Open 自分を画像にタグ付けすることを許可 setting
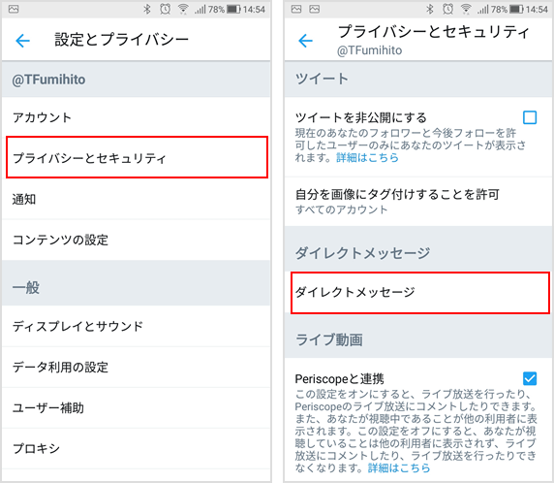The width and height of the screenshot is (554, 483). click(418, 202)
